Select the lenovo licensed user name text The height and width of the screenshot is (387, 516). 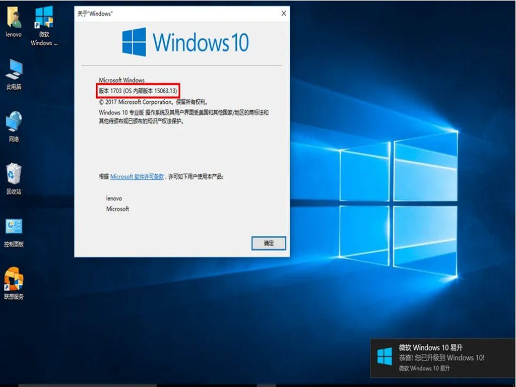(115, 198)
